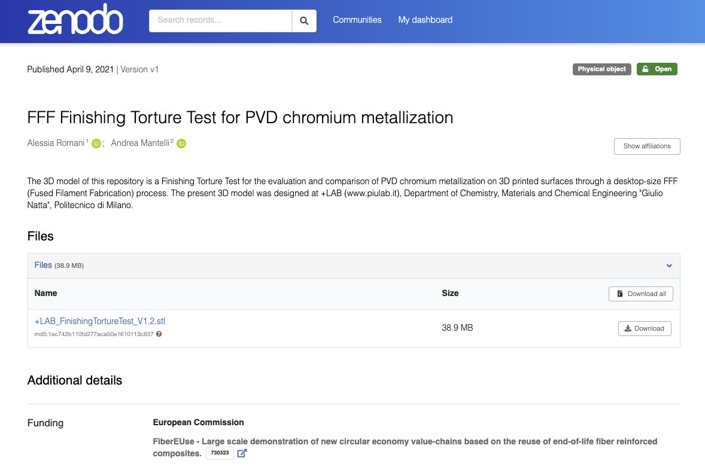The width and height of the screenshot is (705, 476).
Task: Download the +LAB_FinishingTortureTest_V1.2.stl file
Action: coord(645,329)
